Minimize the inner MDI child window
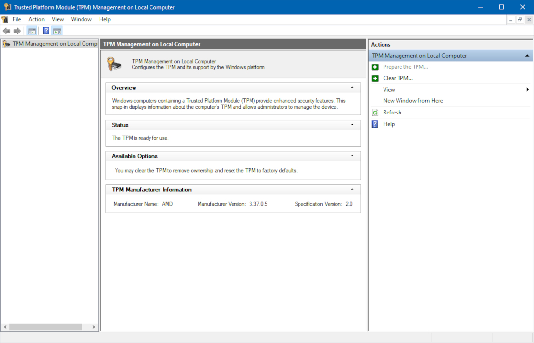 click(511, 20)
